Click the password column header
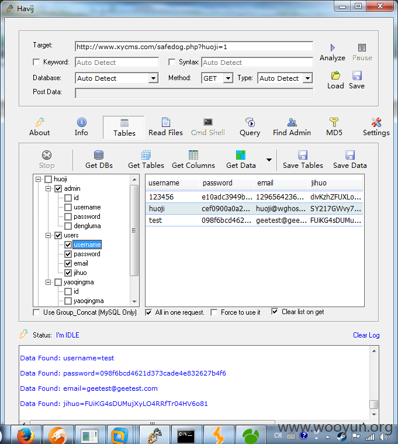This screenshot has height=444, width=398. pyautogui.click(x=226, y=183)
